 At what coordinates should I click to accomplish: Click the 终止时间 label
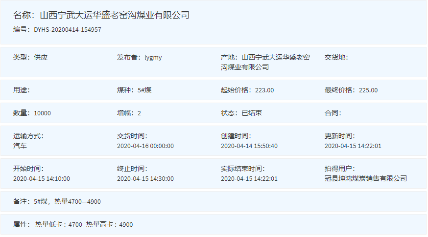coord(132,169)
